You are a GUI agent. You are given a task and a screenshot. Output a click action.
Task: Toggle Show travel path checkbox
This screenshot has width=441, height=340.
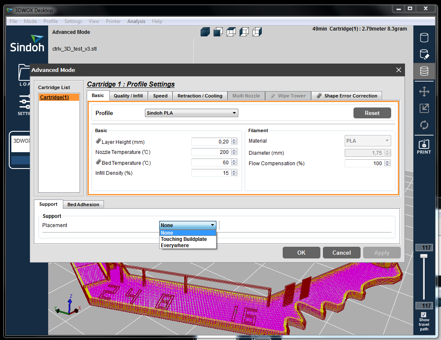point(423,315)
